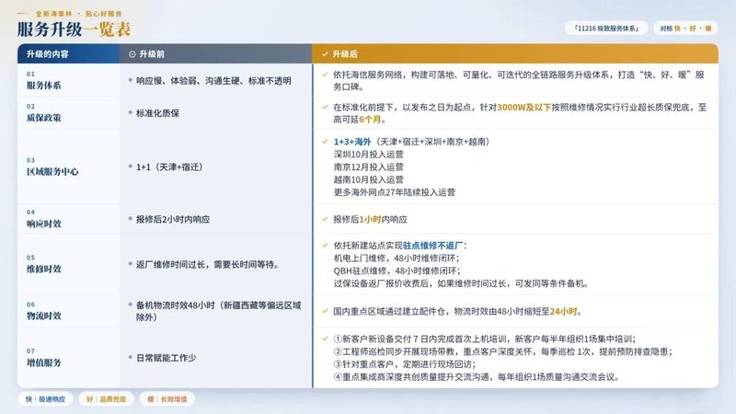Click the title 服务升级一览表

[x=74, y=29]
